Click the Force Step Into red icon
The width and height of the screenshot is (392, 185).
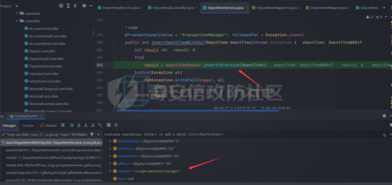point(86,125)
